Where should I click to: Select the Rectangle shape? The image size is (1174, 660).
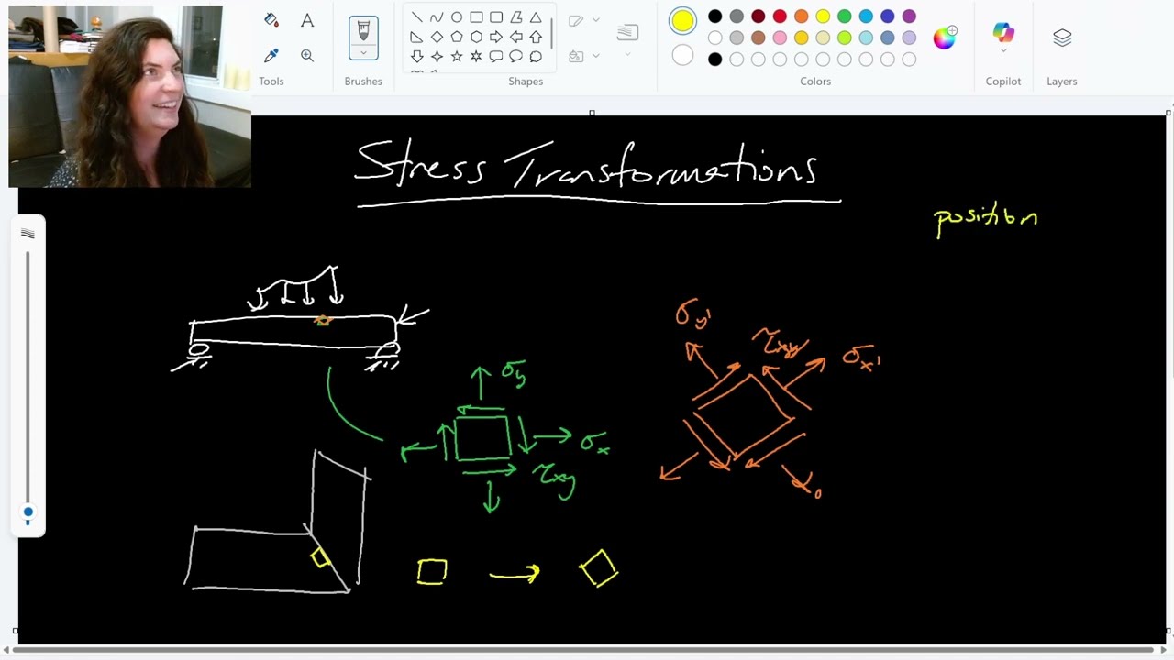tap(476, 17)
